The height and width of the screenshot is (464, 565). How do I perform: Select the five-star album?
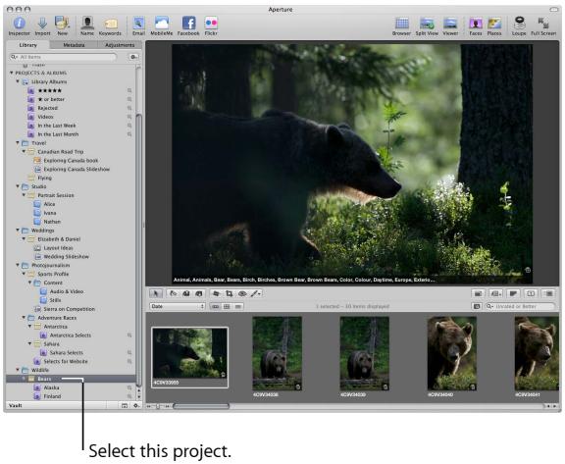pos(50,90)
